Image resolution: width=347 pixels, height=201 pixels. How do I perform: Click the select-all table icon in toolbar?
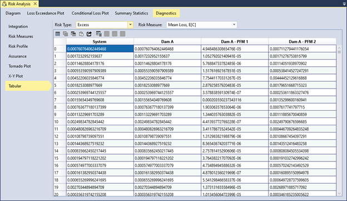pos(57,33)
